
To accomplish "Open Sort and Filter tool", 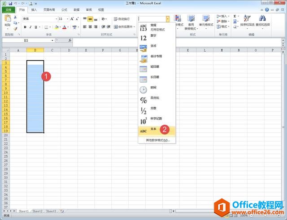I will (247, 21).
